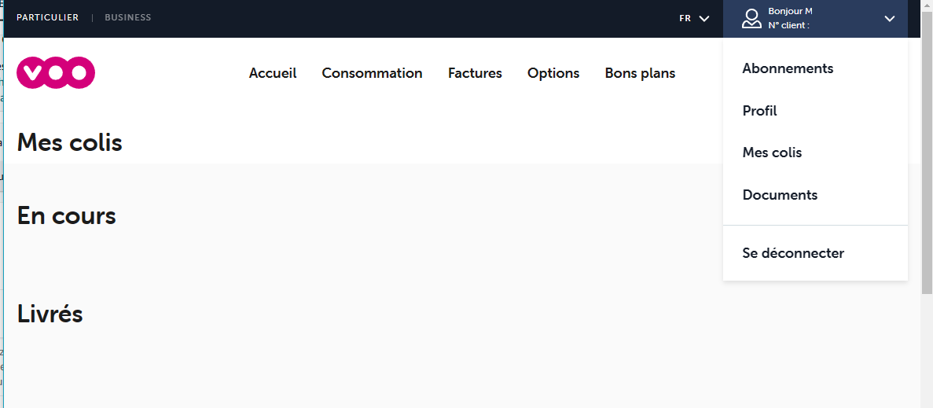Open the Bons plans nav item
933x408 pixels.
[x=640, y=73]
